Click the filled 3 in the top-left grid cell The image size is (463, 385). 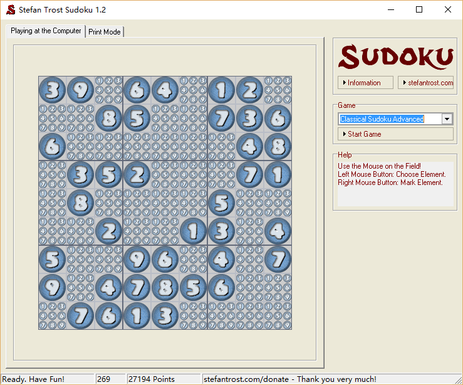click(53, 90)
